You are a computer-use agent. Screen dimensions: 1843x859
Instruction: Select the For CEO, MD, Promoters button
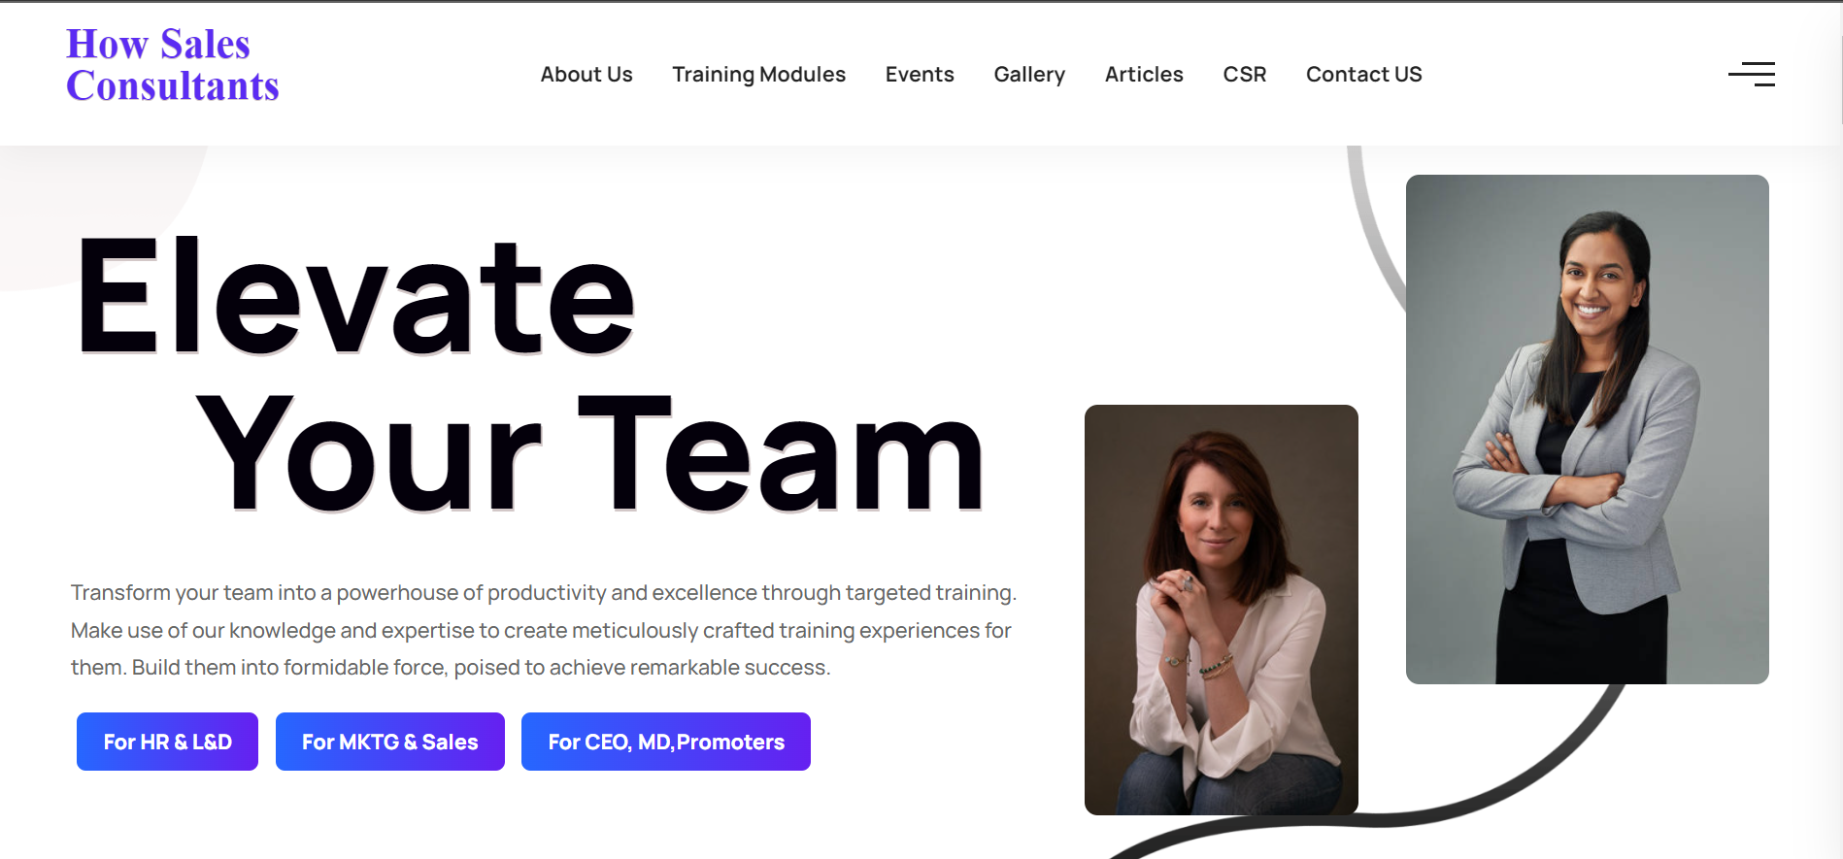pyautogui.click(x=666, y=742)
